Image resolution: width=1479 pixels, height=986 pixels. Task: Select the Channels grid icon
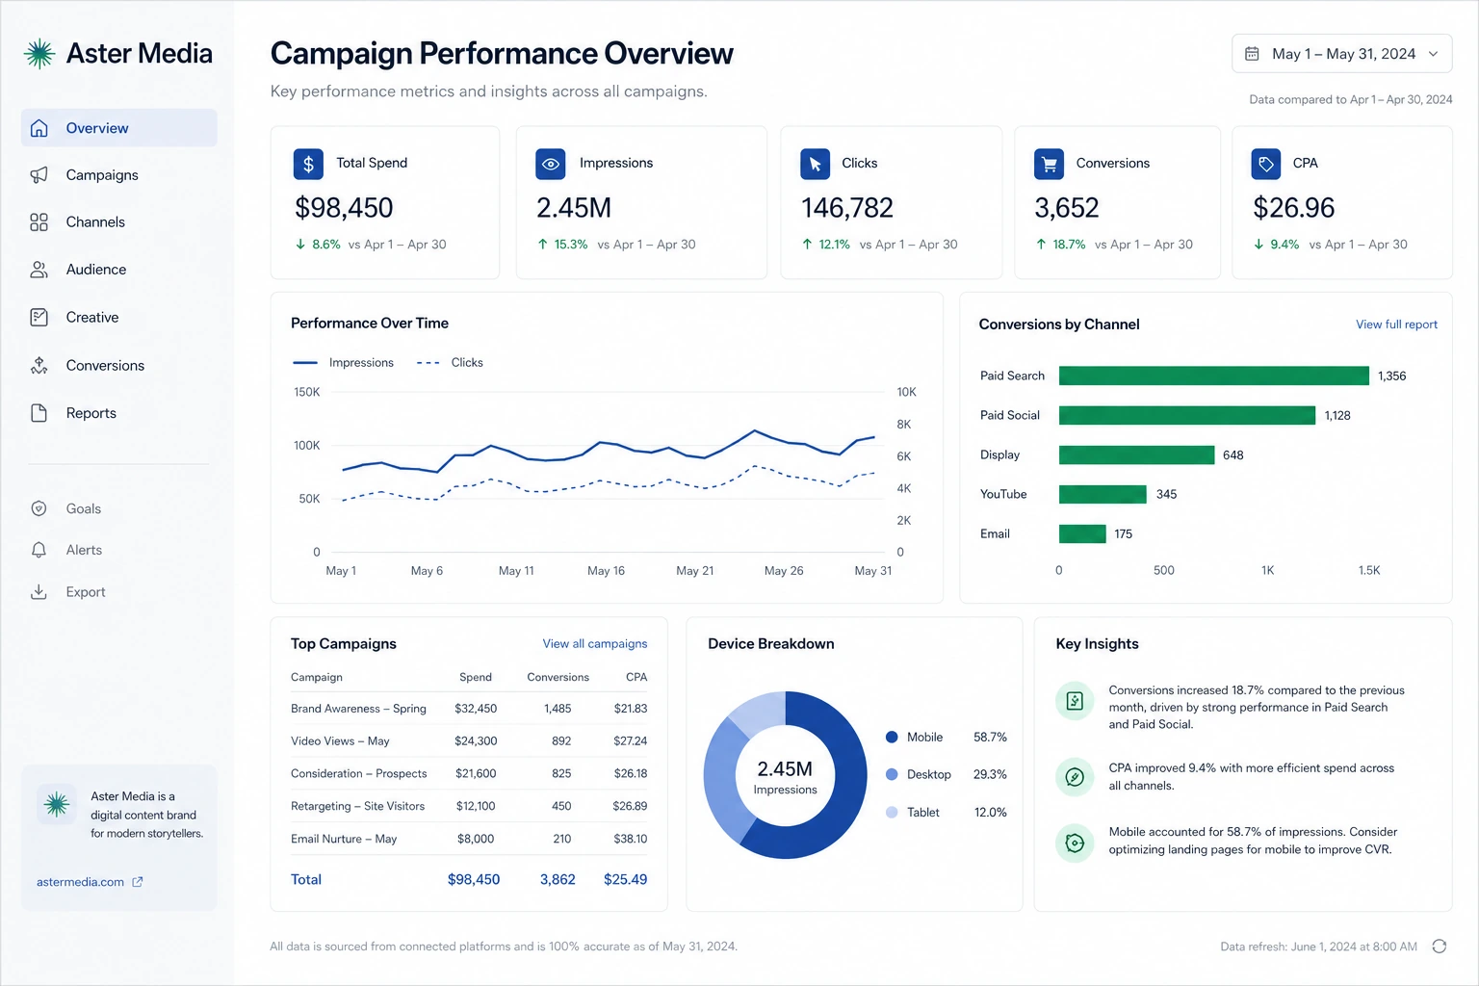point(39,222)
